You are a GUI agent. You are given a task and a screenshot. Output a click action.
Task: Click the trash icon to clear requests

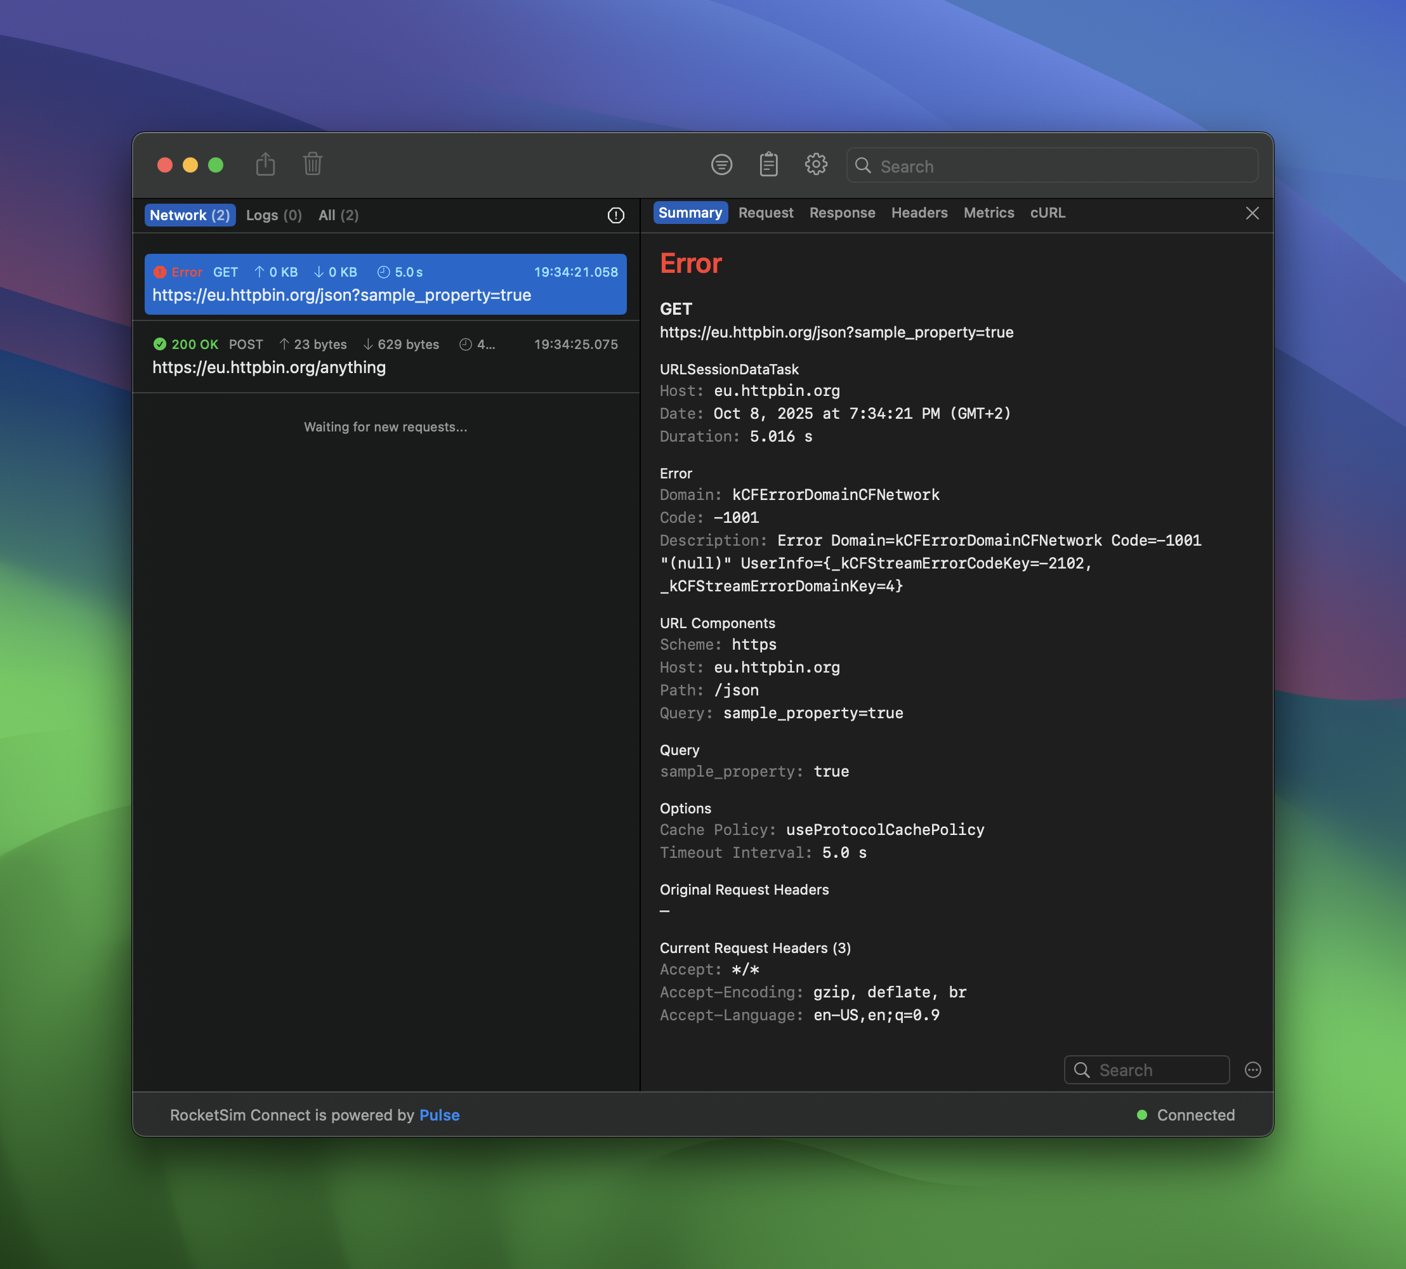coord(312,164)
